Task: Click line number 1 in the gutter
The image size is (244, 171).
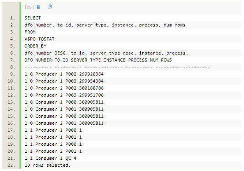Action: click(x=12, y=18)
